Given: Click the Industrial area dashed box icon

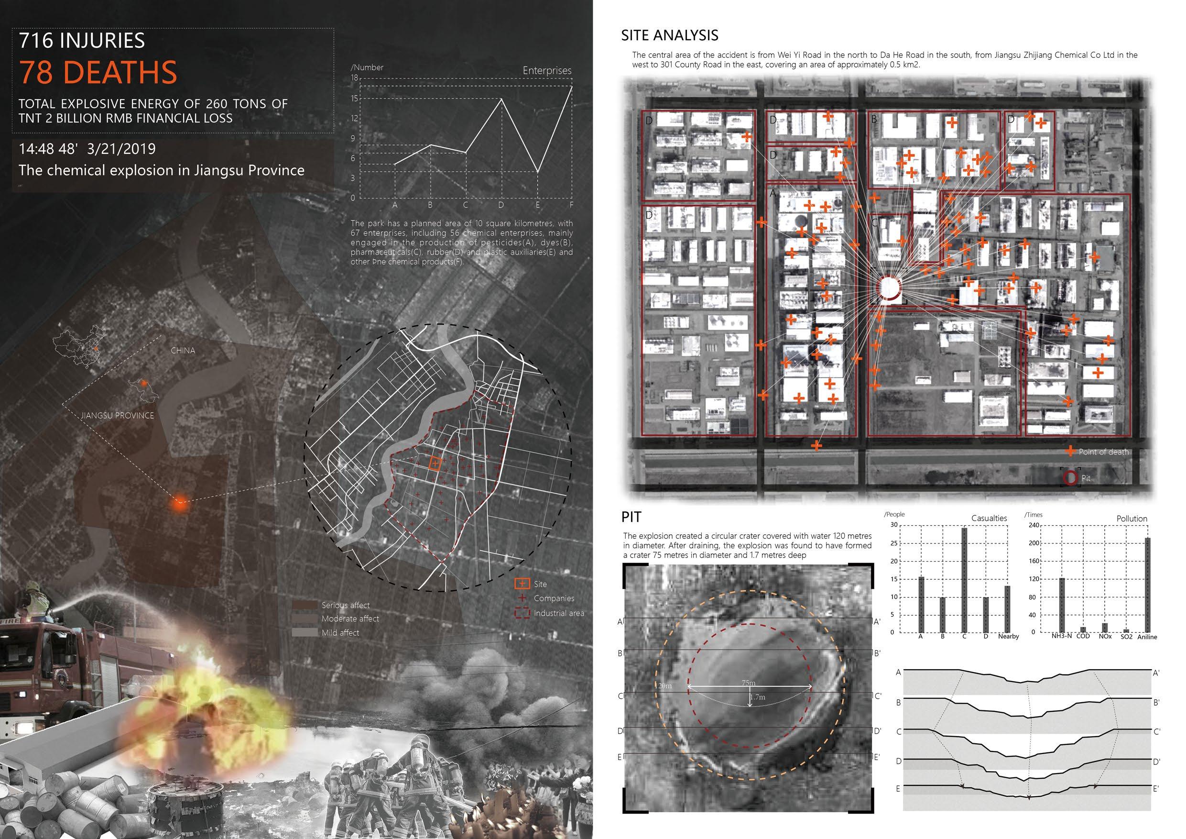Looking at the screenshot, I should click(x=522, y=613).
